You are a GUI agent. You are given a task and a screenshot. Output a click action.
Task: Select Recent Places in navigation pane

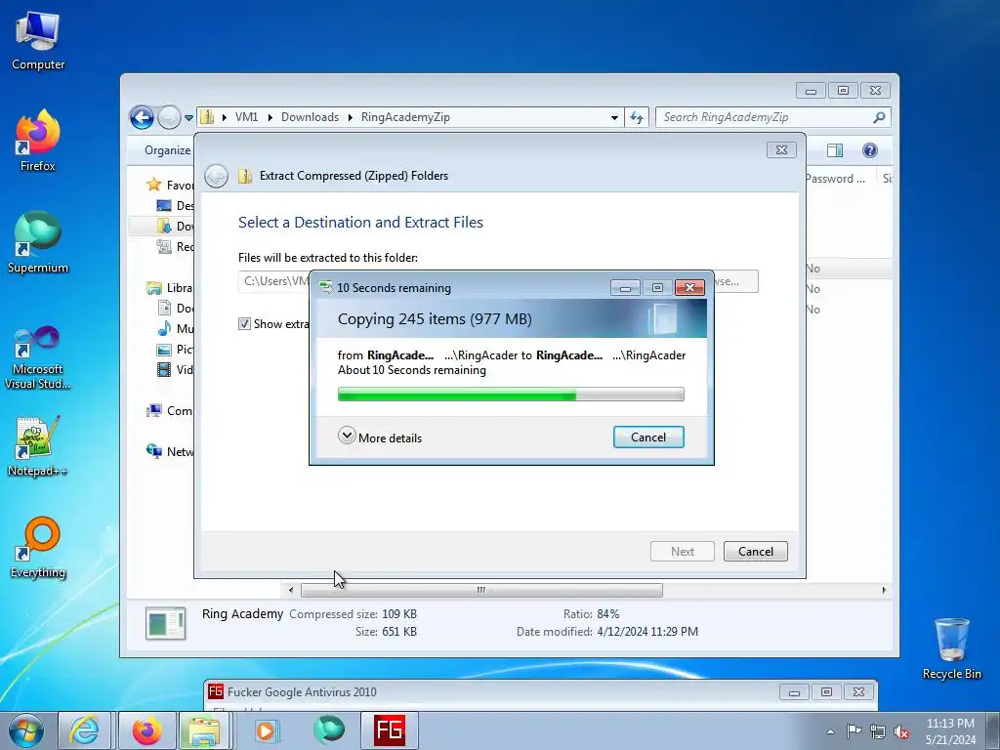coord(175,246)
